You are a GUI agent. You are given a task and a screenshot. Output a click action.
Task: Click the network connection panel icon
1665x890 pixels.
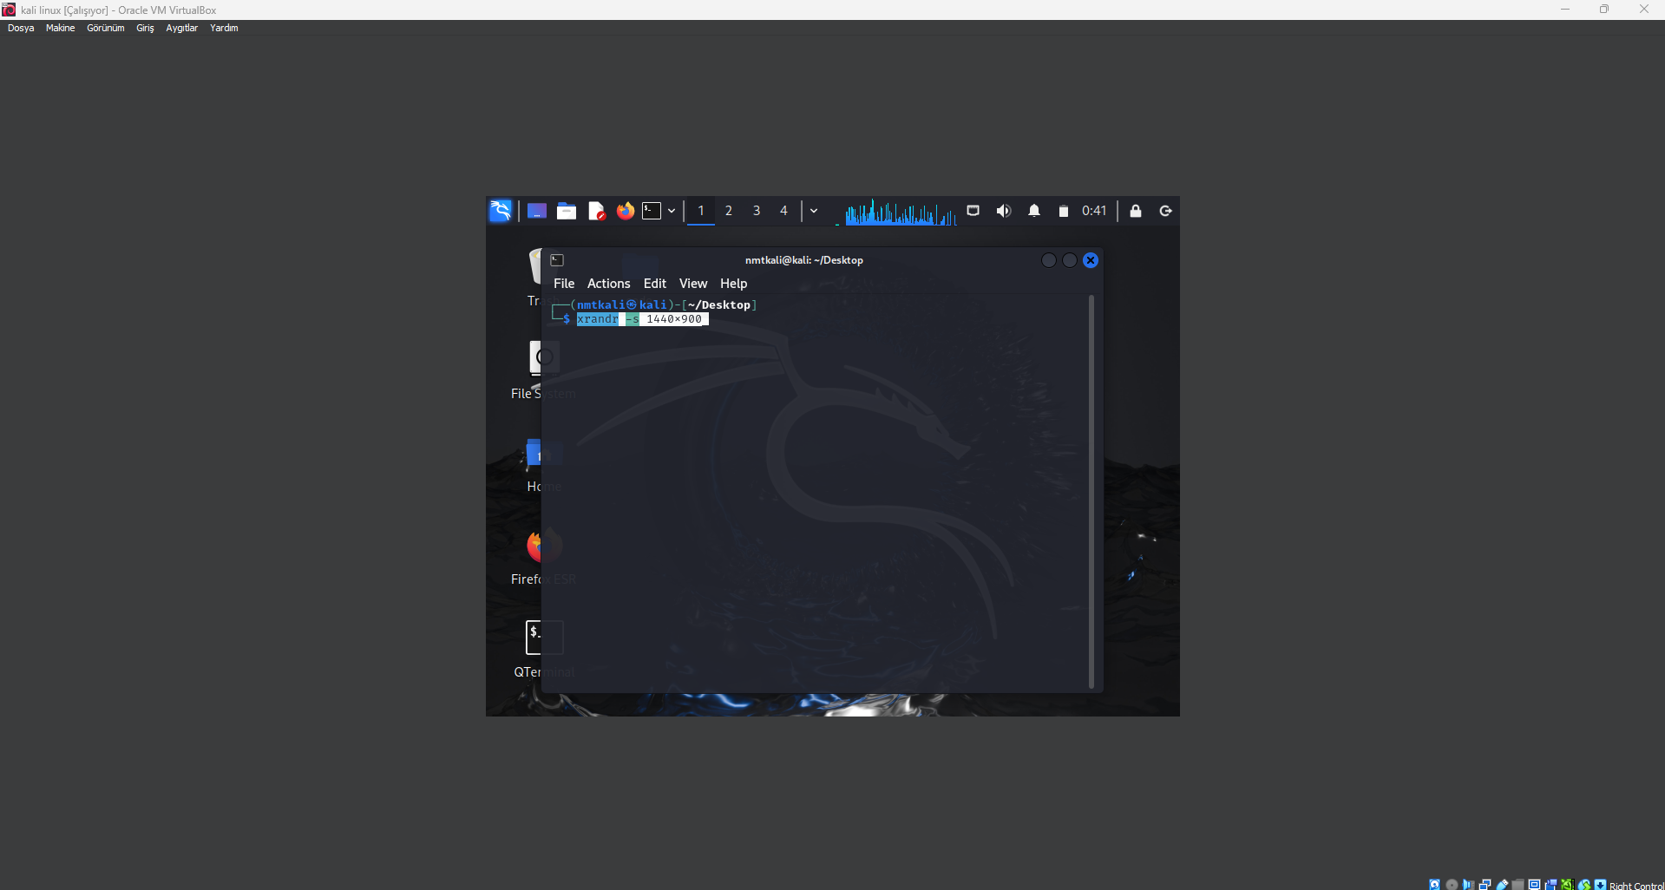[x=973, y=211]
